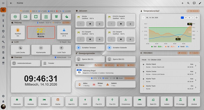Viewport: 204px width, 110px height.
Task: Open the Außen tab
Action: 167,101
